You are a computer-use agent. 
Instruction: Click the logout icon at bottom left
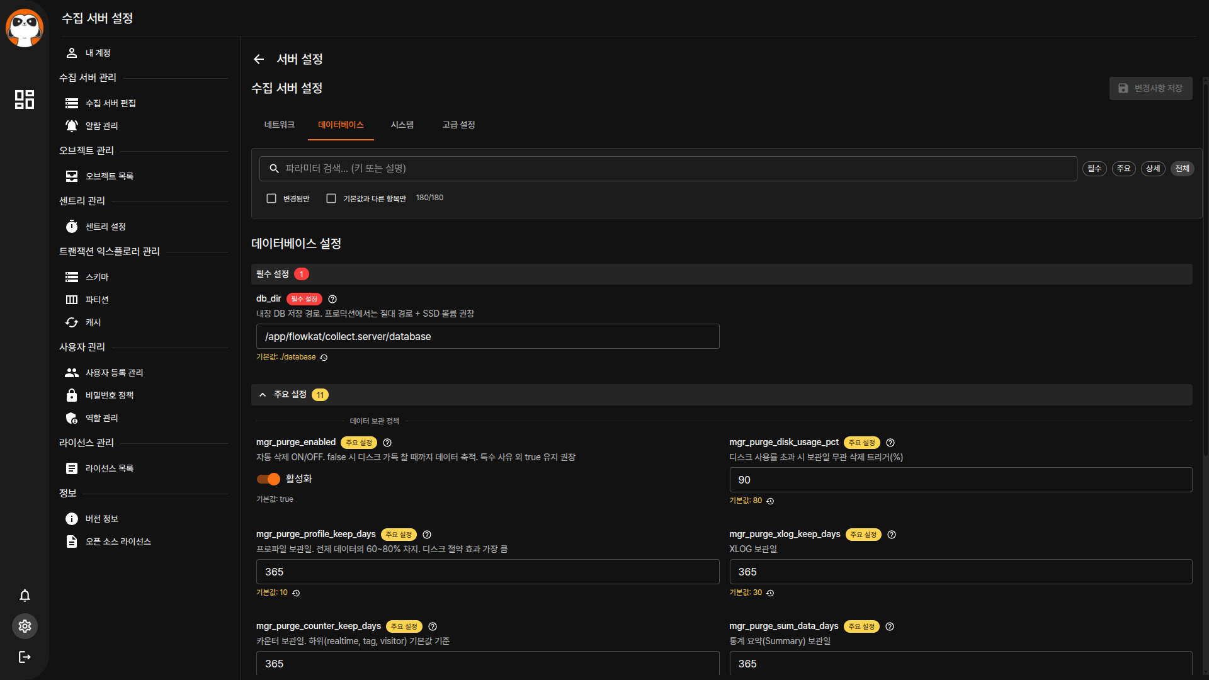[25, 657]
